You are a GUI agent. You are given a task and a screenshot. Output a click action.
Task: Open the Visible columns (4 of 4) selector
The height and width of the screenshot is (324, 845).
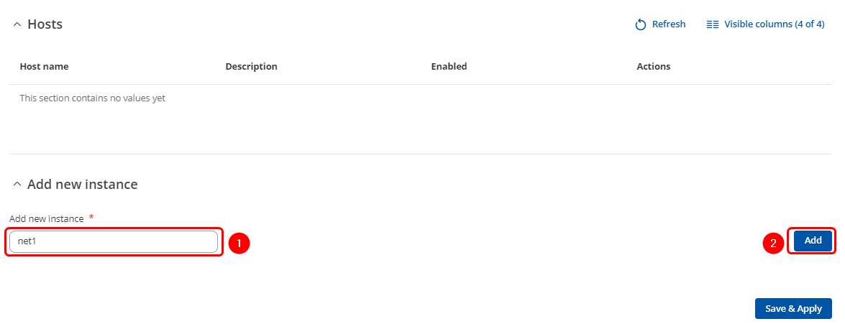point(773,24)
